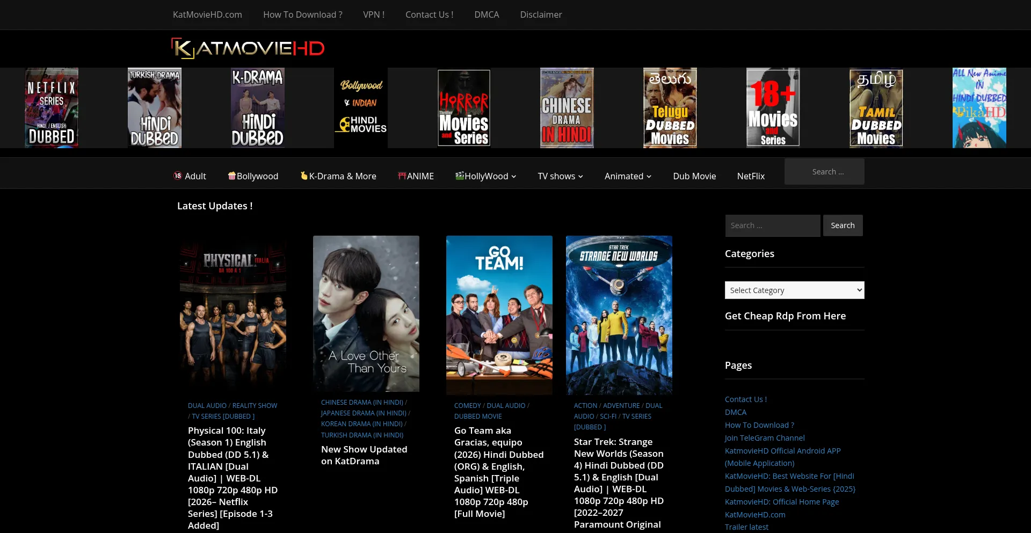The height and width of the screenshot is (533, 1031).
Task: Open the Dub Movie menu item
Action: [694, 176]
